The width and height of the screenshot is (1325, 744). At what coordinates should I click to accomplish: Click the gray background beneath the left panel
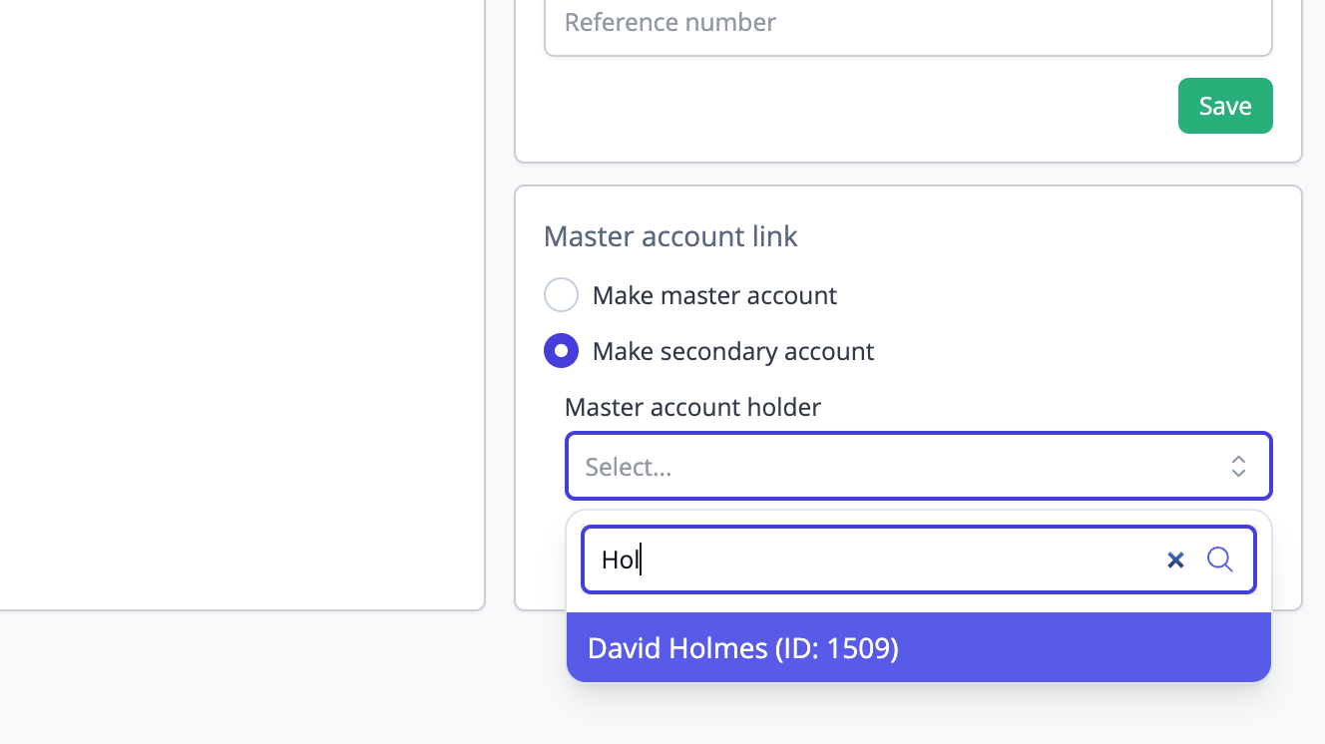(239, 678)
